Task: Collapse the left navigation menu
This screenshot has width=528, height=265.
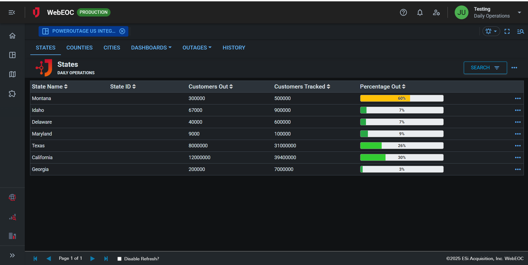Action: tap(12, 12)
